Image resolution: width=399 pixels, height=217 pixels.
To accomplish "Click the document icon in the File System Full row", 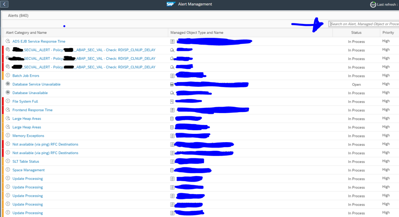I will [172, 101].
